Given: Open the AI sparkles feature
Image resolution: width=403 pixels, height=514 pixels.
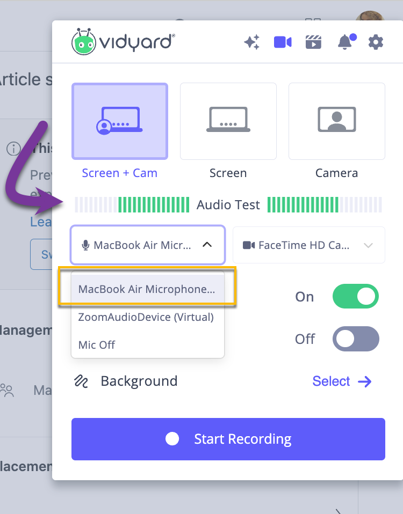Looking at the screenshot, I should [252, 42].
